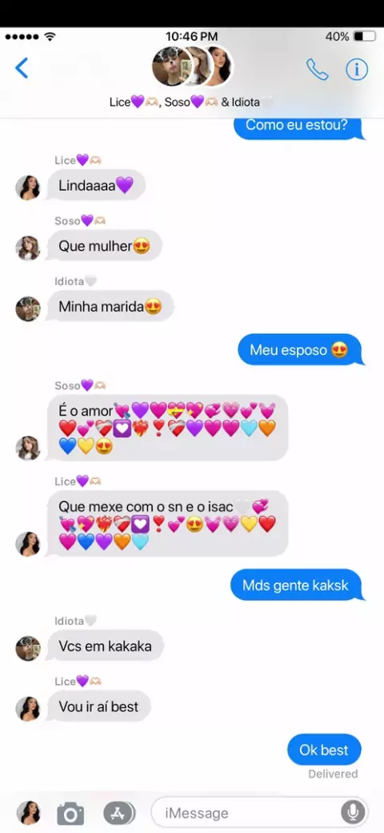384x833 pixels.
Task: Open conversation details info icon
Action: tap(357, 69)
